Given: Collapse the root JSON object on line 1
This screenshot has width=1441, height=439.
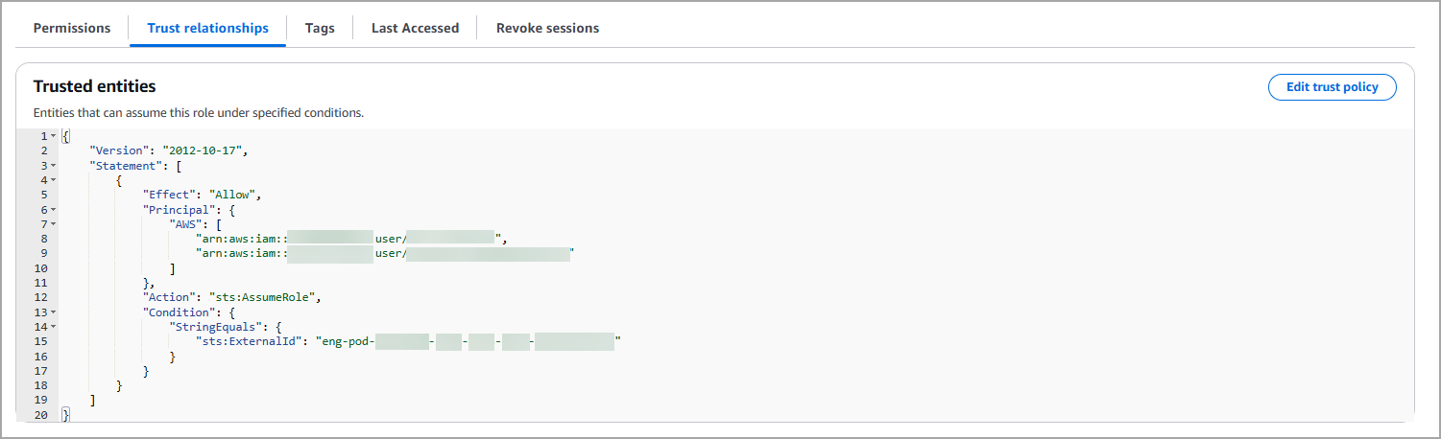Looking at the screenshot, I should tap(53, 136).
